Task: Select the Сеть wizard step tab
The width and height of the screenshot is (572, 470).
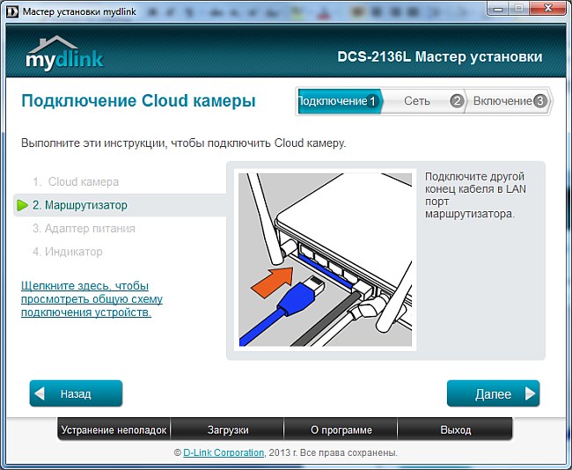Action: [417, 101]
